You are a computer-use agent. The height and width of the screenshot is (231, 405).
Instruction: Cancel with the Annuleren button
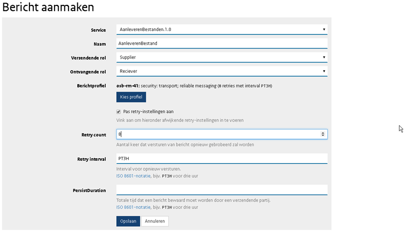point(155,221)
